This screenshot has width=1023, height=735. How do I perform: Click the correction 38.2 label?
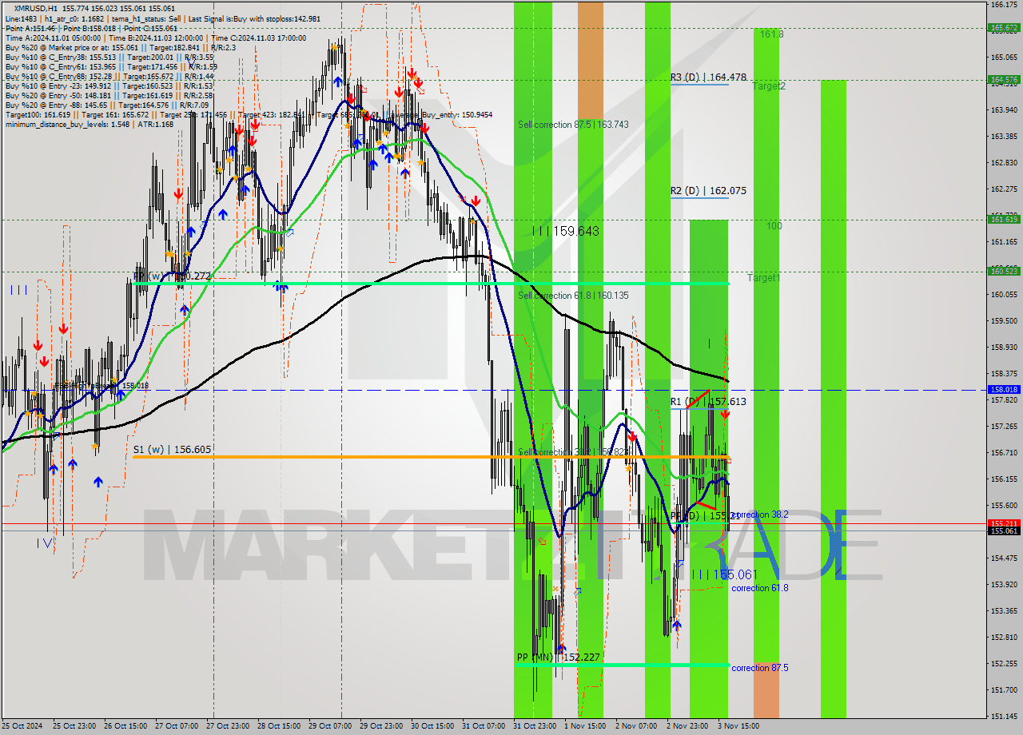pos(760,514)
